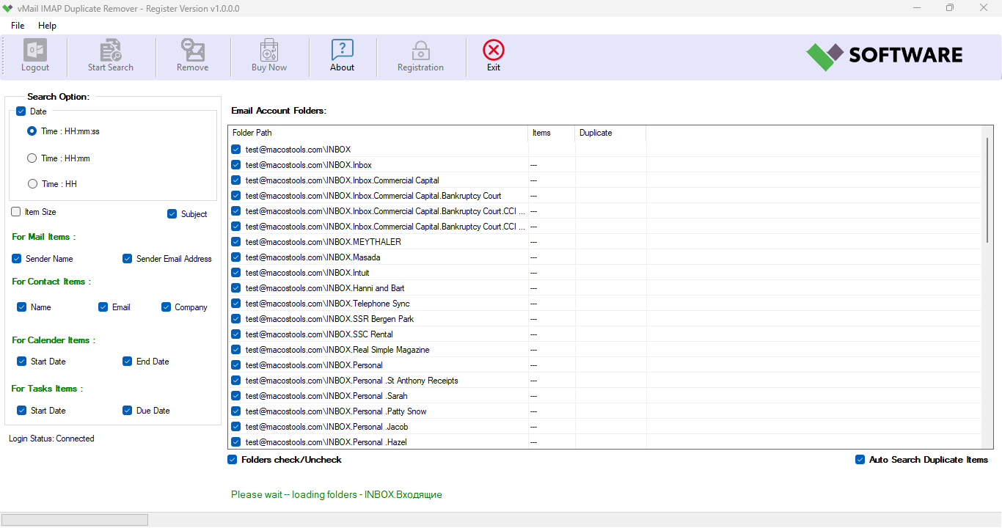Toggle the calendar Start Date checkbox
The image size is (1002, 528).
click(x=22, y=362)
